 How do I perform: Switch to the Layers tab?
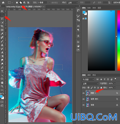(x=84, y=75)
